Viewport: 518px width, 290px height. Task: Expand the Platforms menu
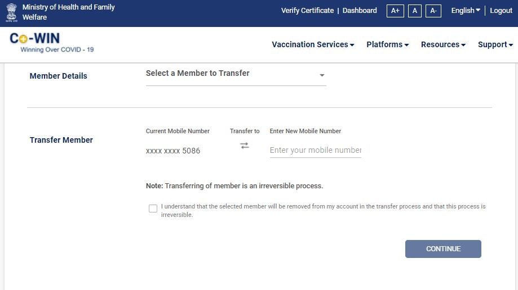pos(387,44)
